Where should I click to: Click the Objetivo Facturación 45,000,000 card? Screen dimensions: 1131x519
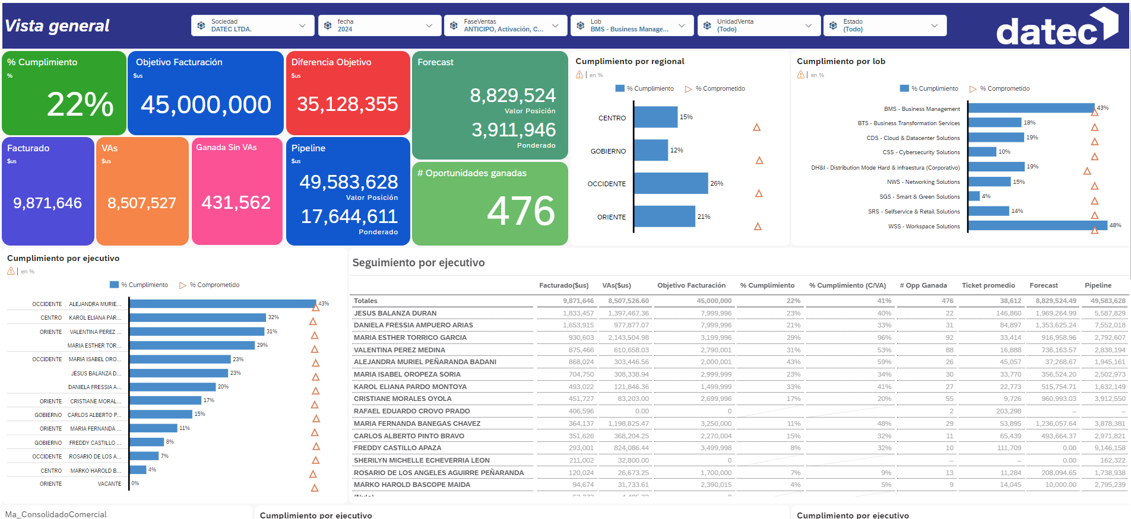[x=205, y=93]
